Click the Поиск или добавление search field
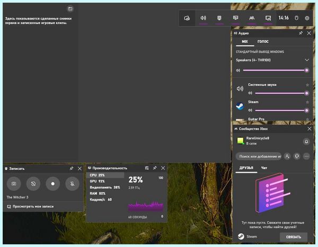The height and width of the screenshot is (247, 318). (259, 156)
